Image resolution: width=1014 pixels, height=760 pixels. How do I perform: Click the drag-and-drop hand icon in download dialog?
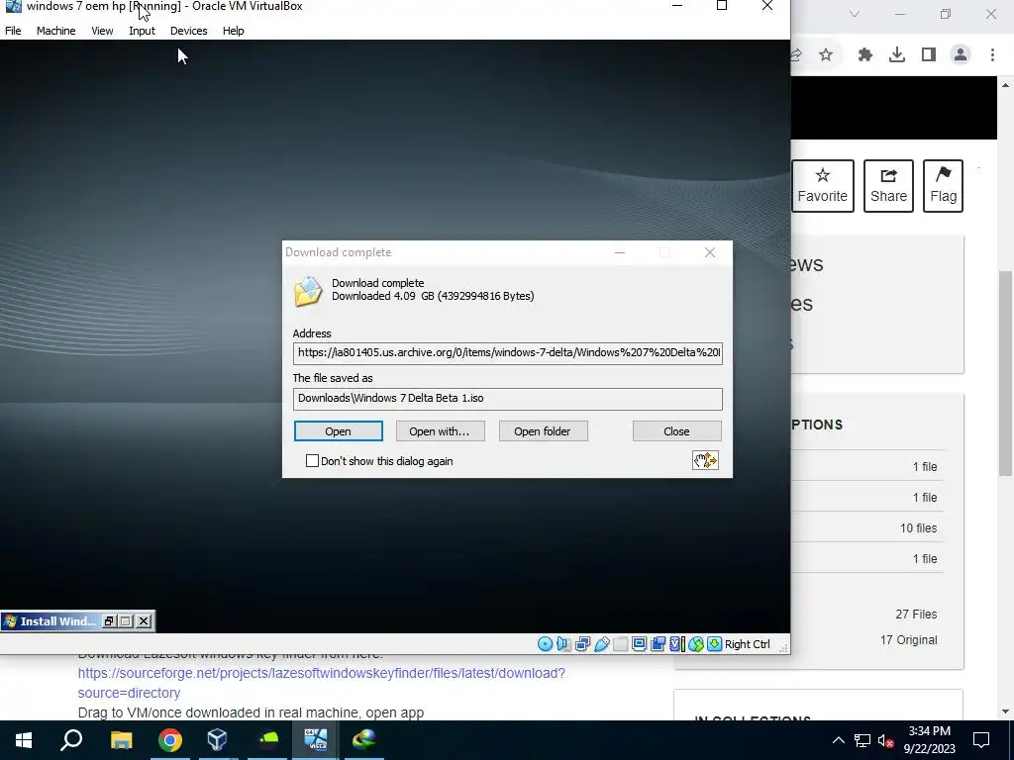[x=705, y=460]
